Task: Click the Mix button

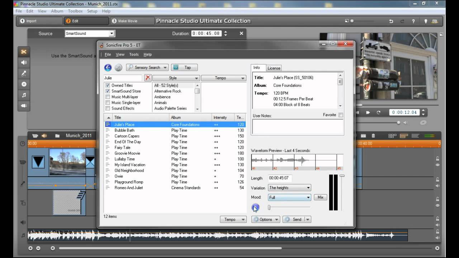Action: (x=321, y=197)
